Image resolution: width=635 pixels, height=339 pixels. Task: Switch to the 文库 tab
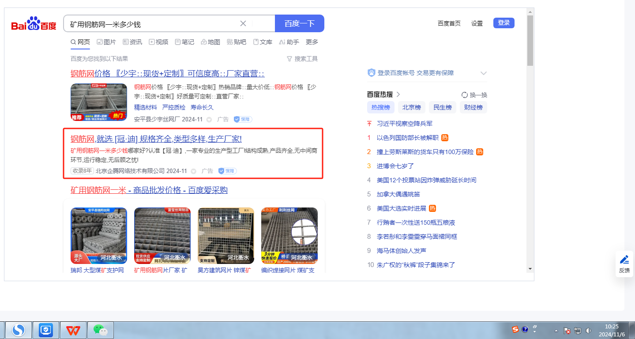263,42
